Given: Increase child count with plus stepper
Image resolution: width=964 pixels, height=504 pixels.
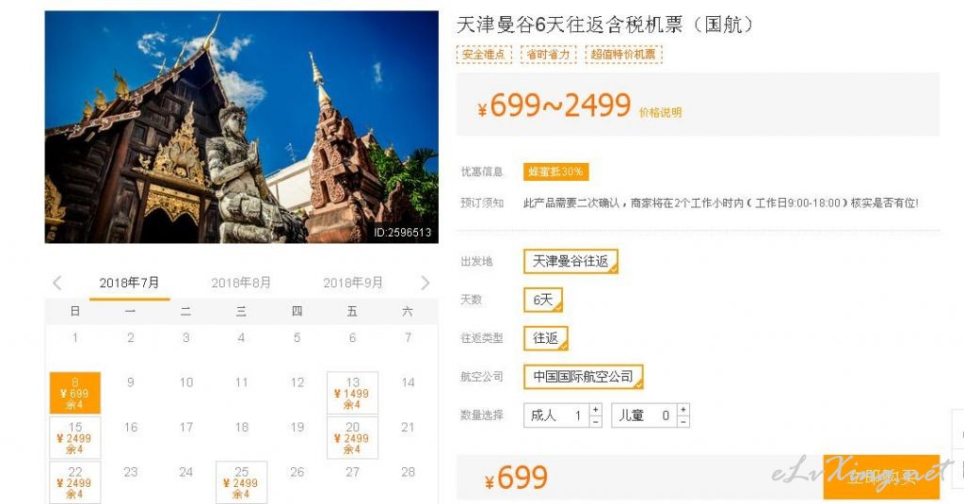Looking at the screenshot, I should 683,410.
